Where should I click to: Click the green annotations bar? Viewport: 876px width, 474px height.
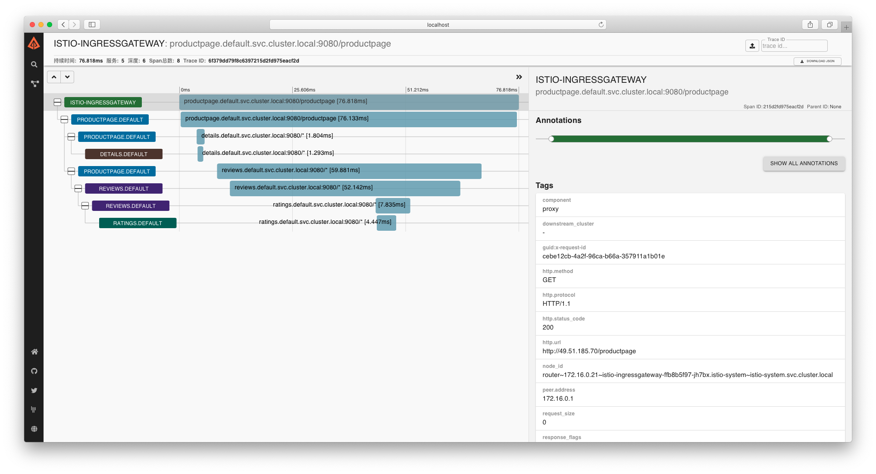pyautogui.click(x=690, y=139)
